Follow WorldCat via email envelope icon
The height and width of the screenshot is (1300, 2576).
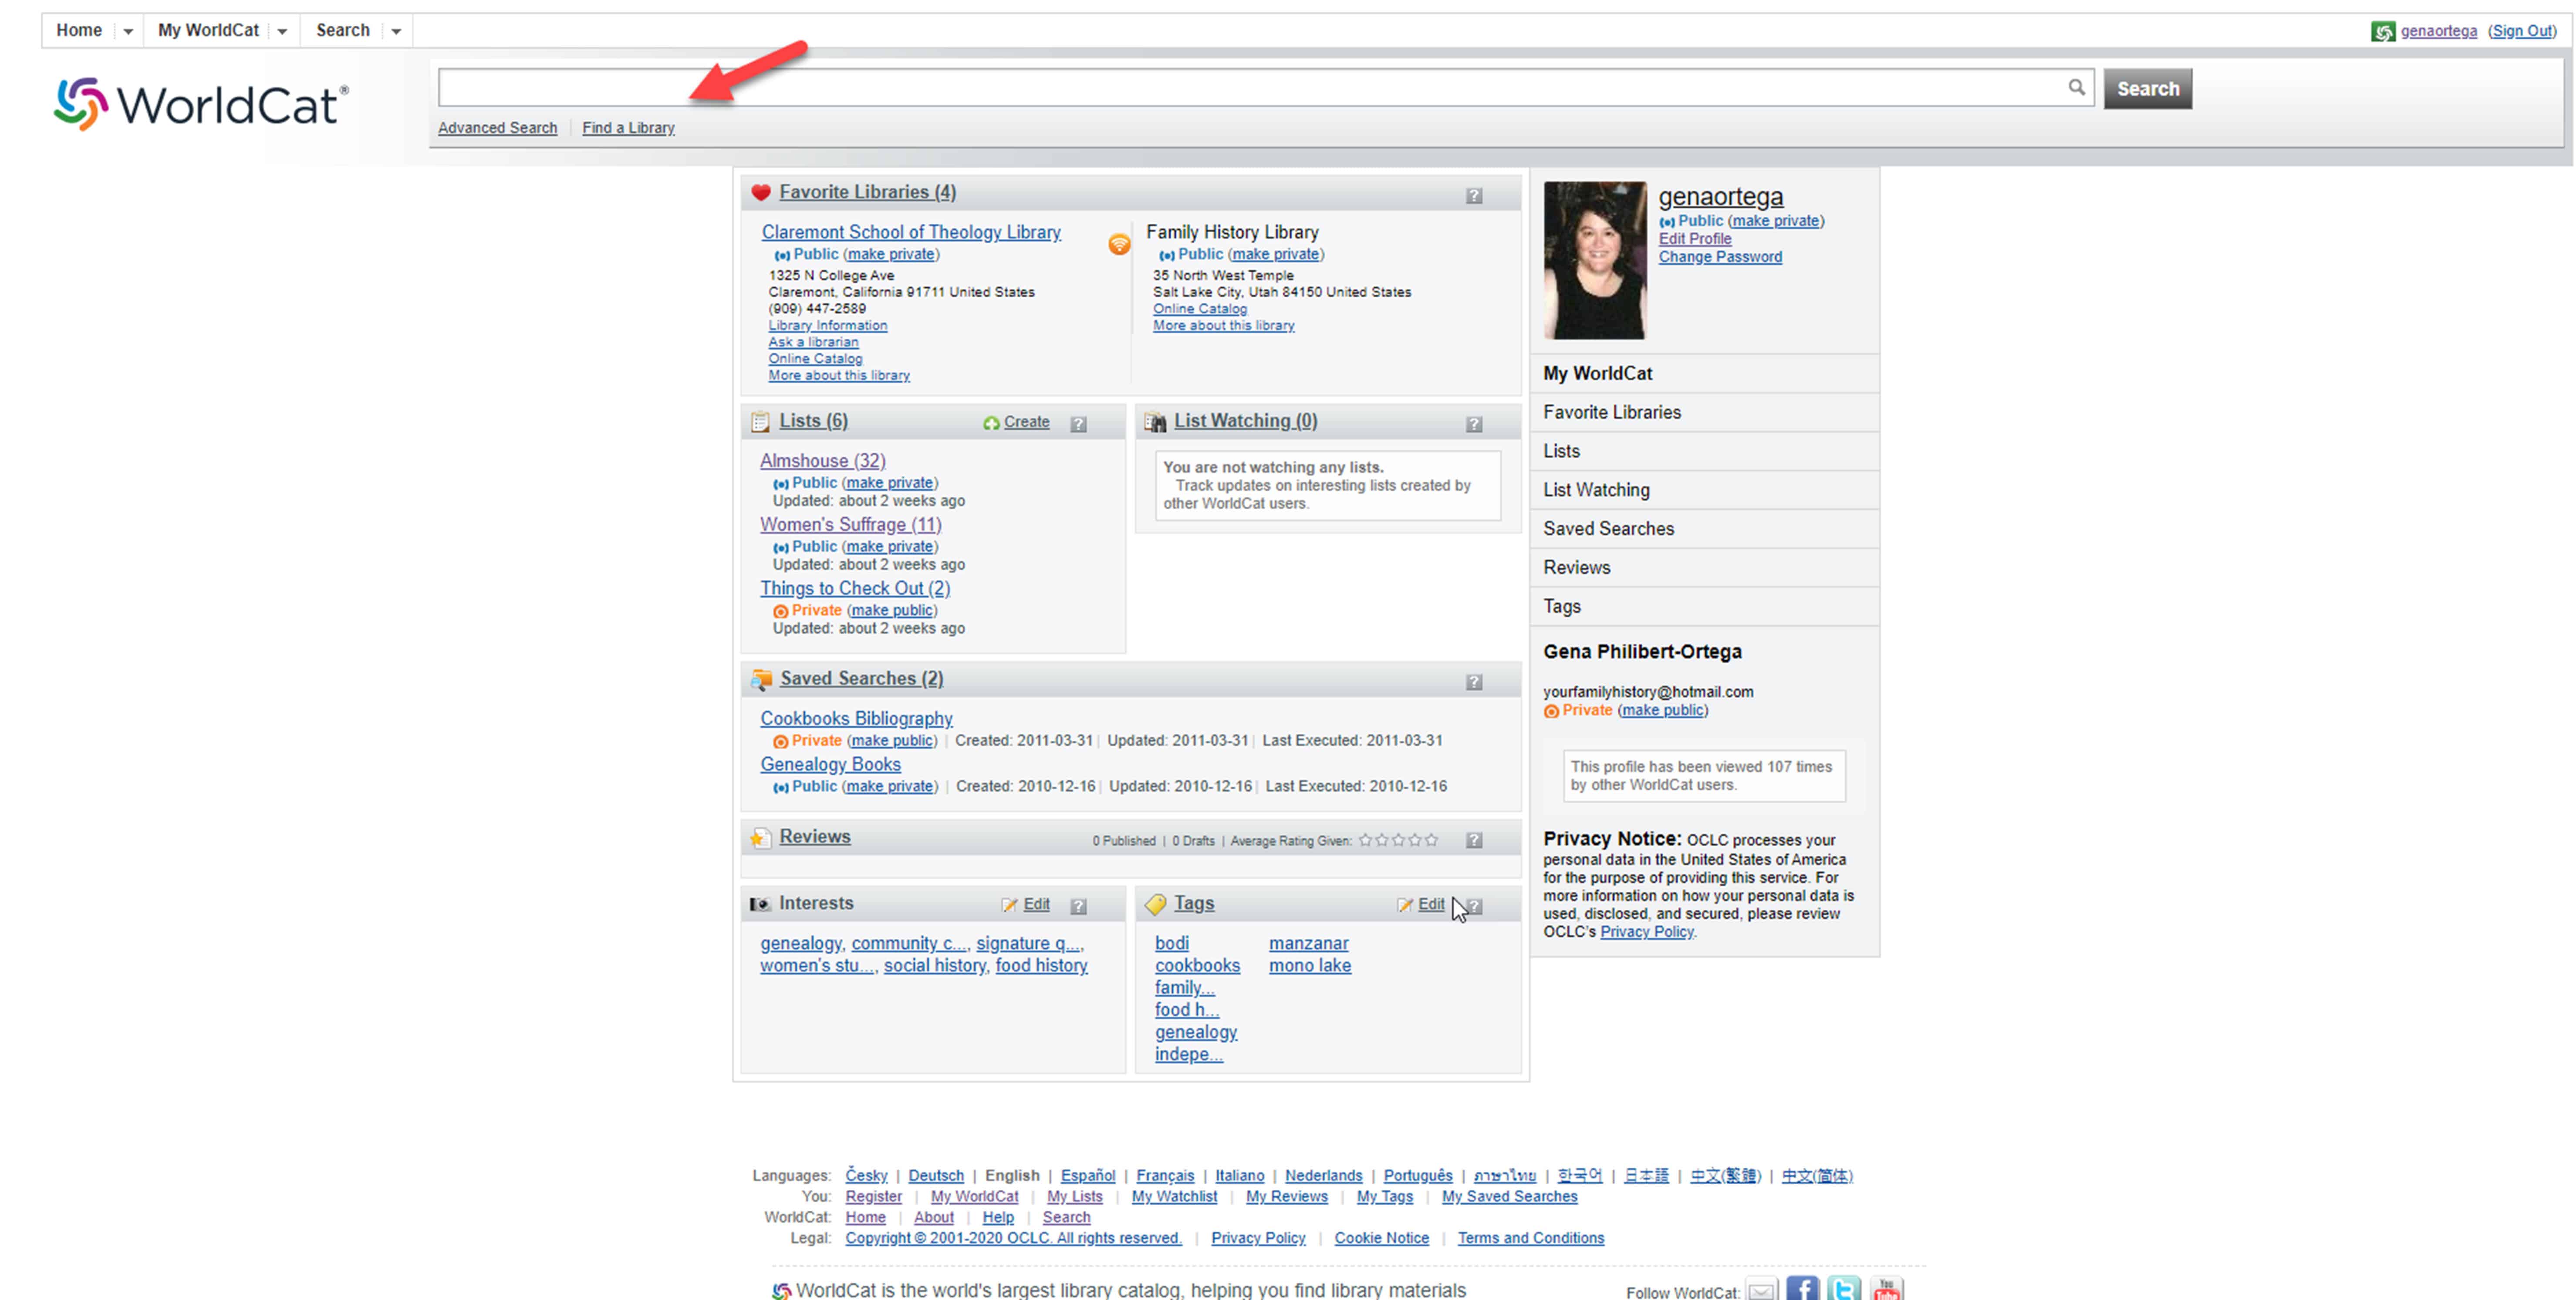point(1762,1290)
